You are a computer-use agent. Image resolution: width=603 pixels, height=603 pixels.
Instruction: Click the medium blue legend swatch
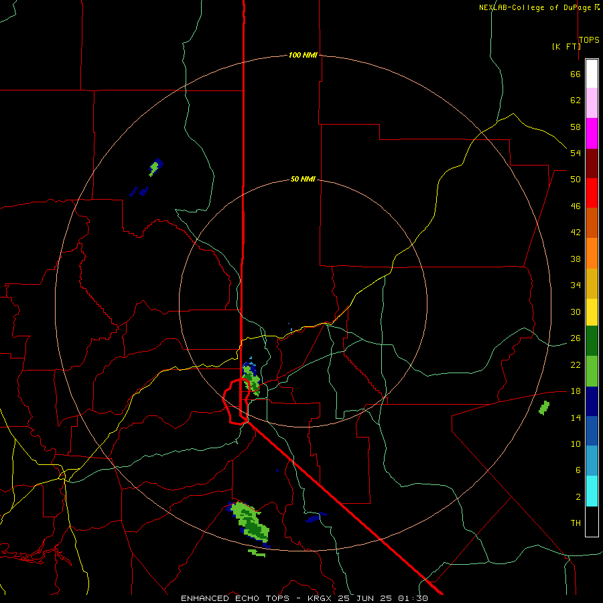(592, 431)
